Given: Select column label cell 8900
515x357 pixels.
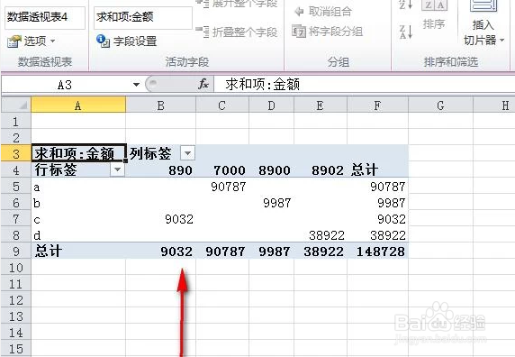Looking at the screenshot, I should click(271, 170).
